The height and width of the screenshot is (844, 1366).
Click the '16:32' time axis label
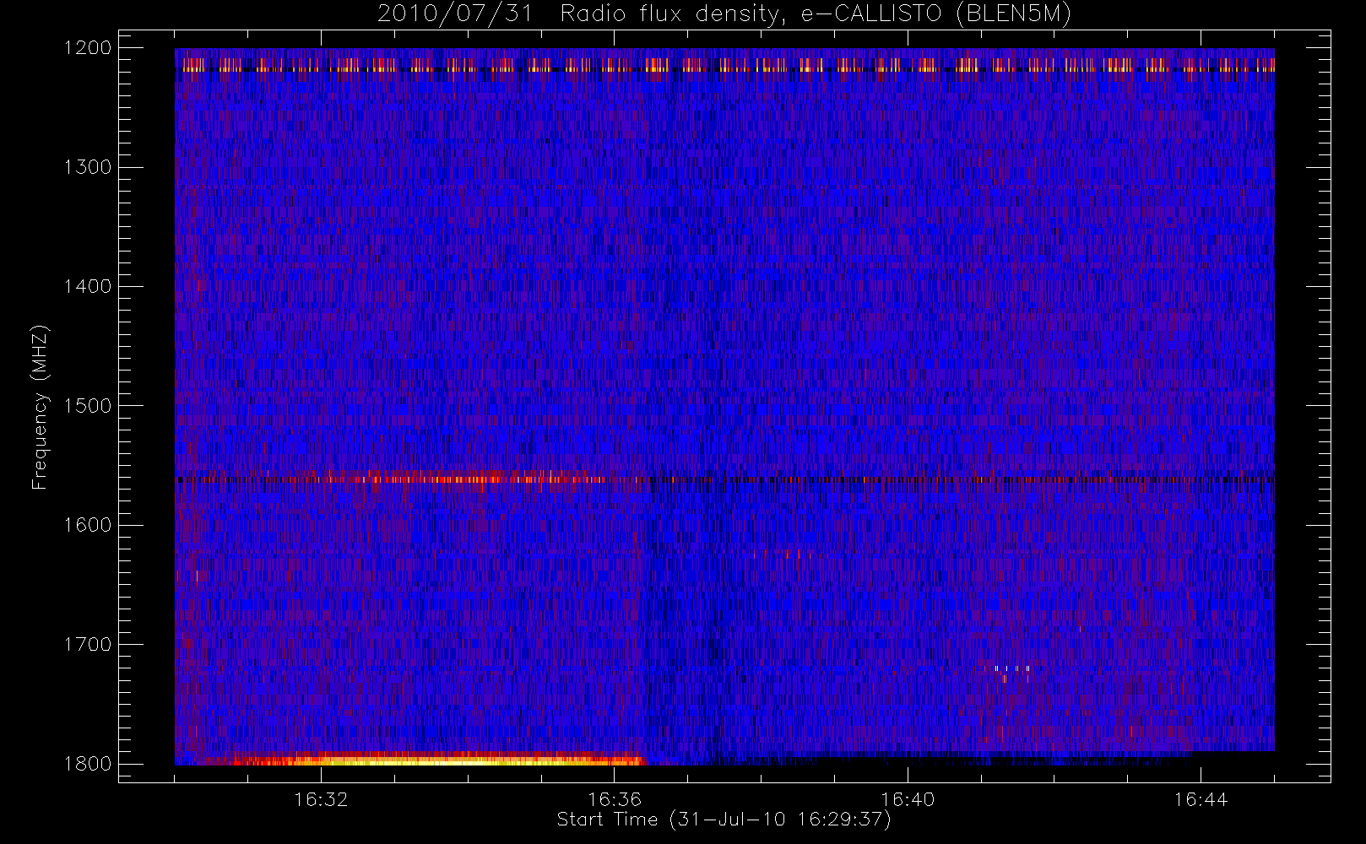coord(321,799)
